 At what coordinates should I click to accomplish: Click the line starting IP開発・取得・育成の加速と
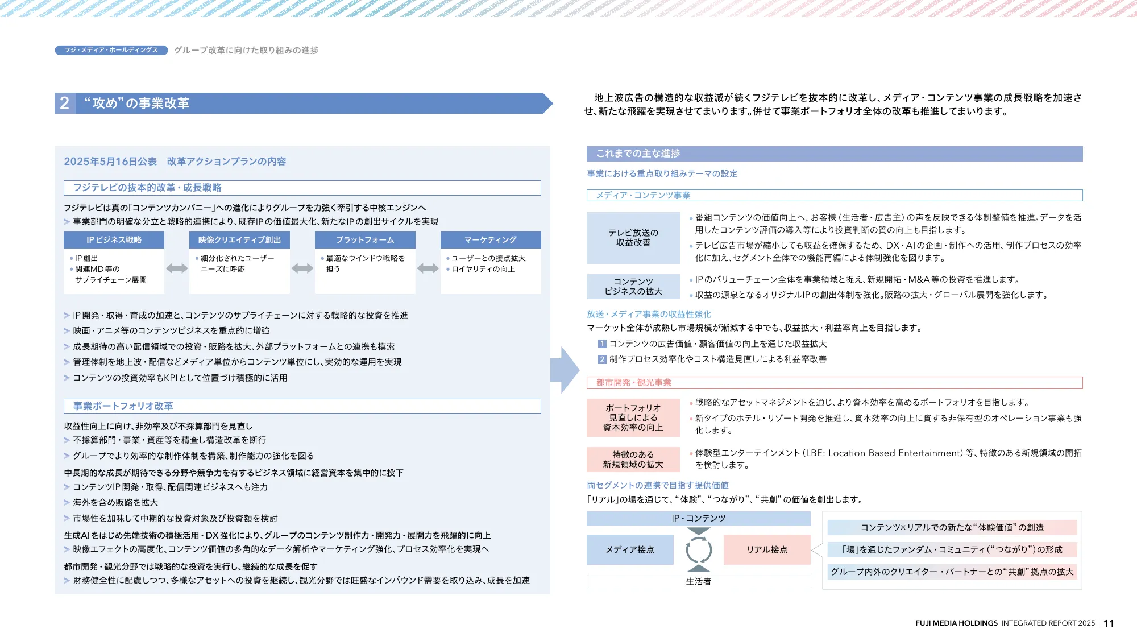[236, 316]
